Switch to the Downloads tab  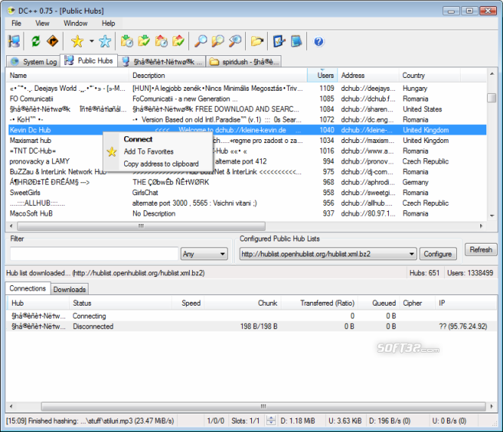click(70, 289)
